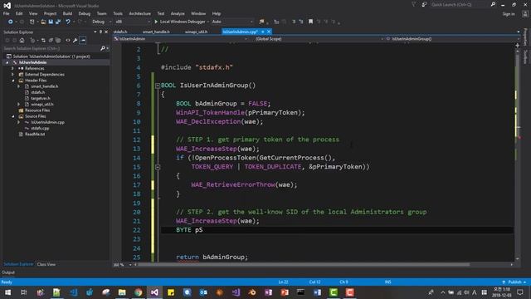Open Properties via the wrench icon
This screenshot has width=531, height=299.
tap(76, 41)
